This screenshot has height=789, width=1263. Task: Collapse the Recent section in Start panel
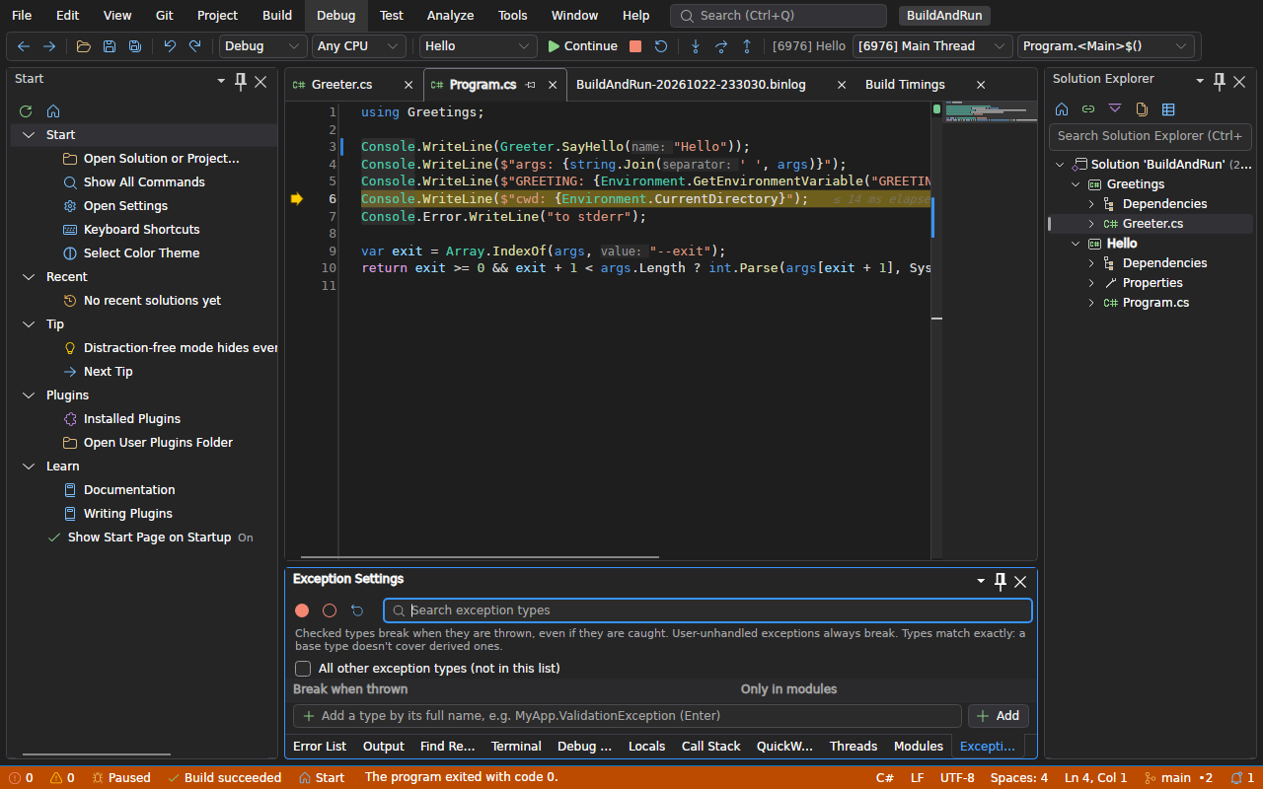click(28, 277)
